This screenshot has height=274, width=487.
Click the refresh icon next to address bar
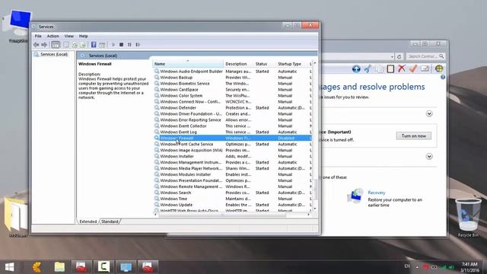[x=399, y=56]
